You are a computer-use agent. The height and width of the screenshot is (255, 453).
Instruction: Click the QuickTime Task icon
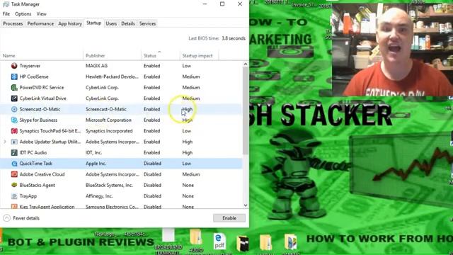tap(14, 164)
